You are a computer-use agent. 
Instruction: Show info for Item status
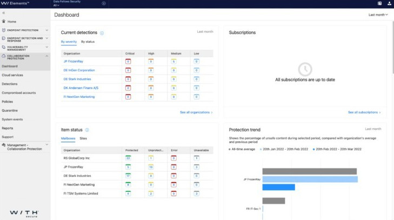pos(87,130)
